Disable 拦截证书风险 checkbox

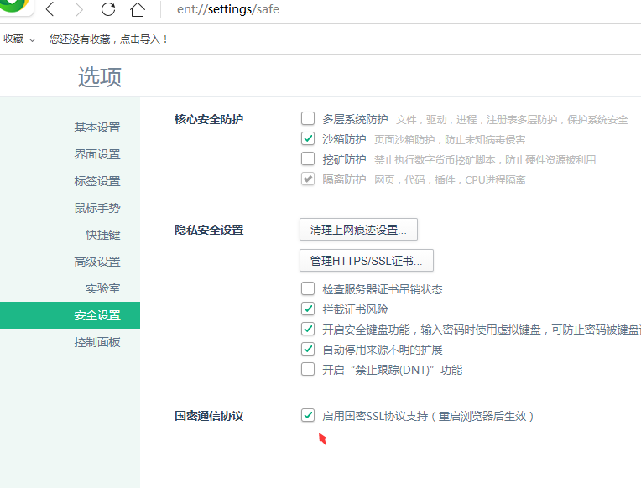308,309
